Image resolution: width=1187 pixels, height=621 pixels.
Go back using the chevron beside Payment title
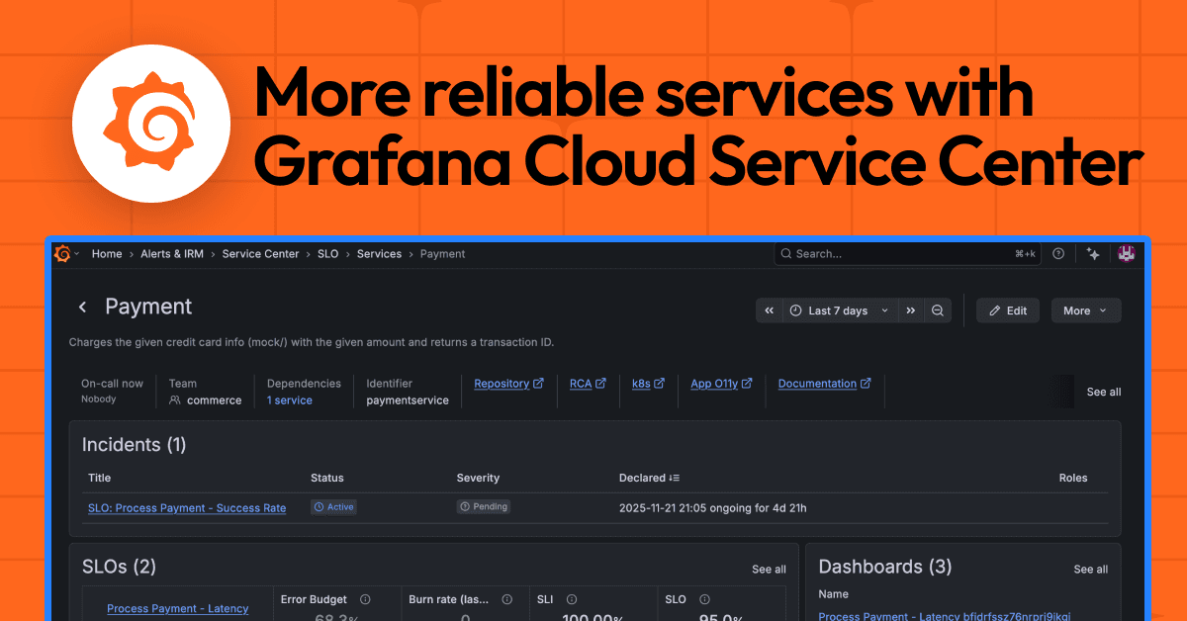[x=83, y=307]
